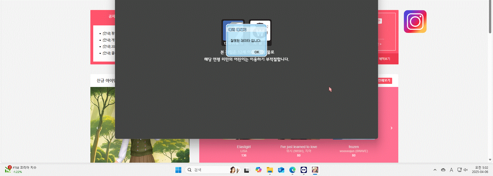Open Outlook from the taskbar
493x176 pixels.
[281, 170]
